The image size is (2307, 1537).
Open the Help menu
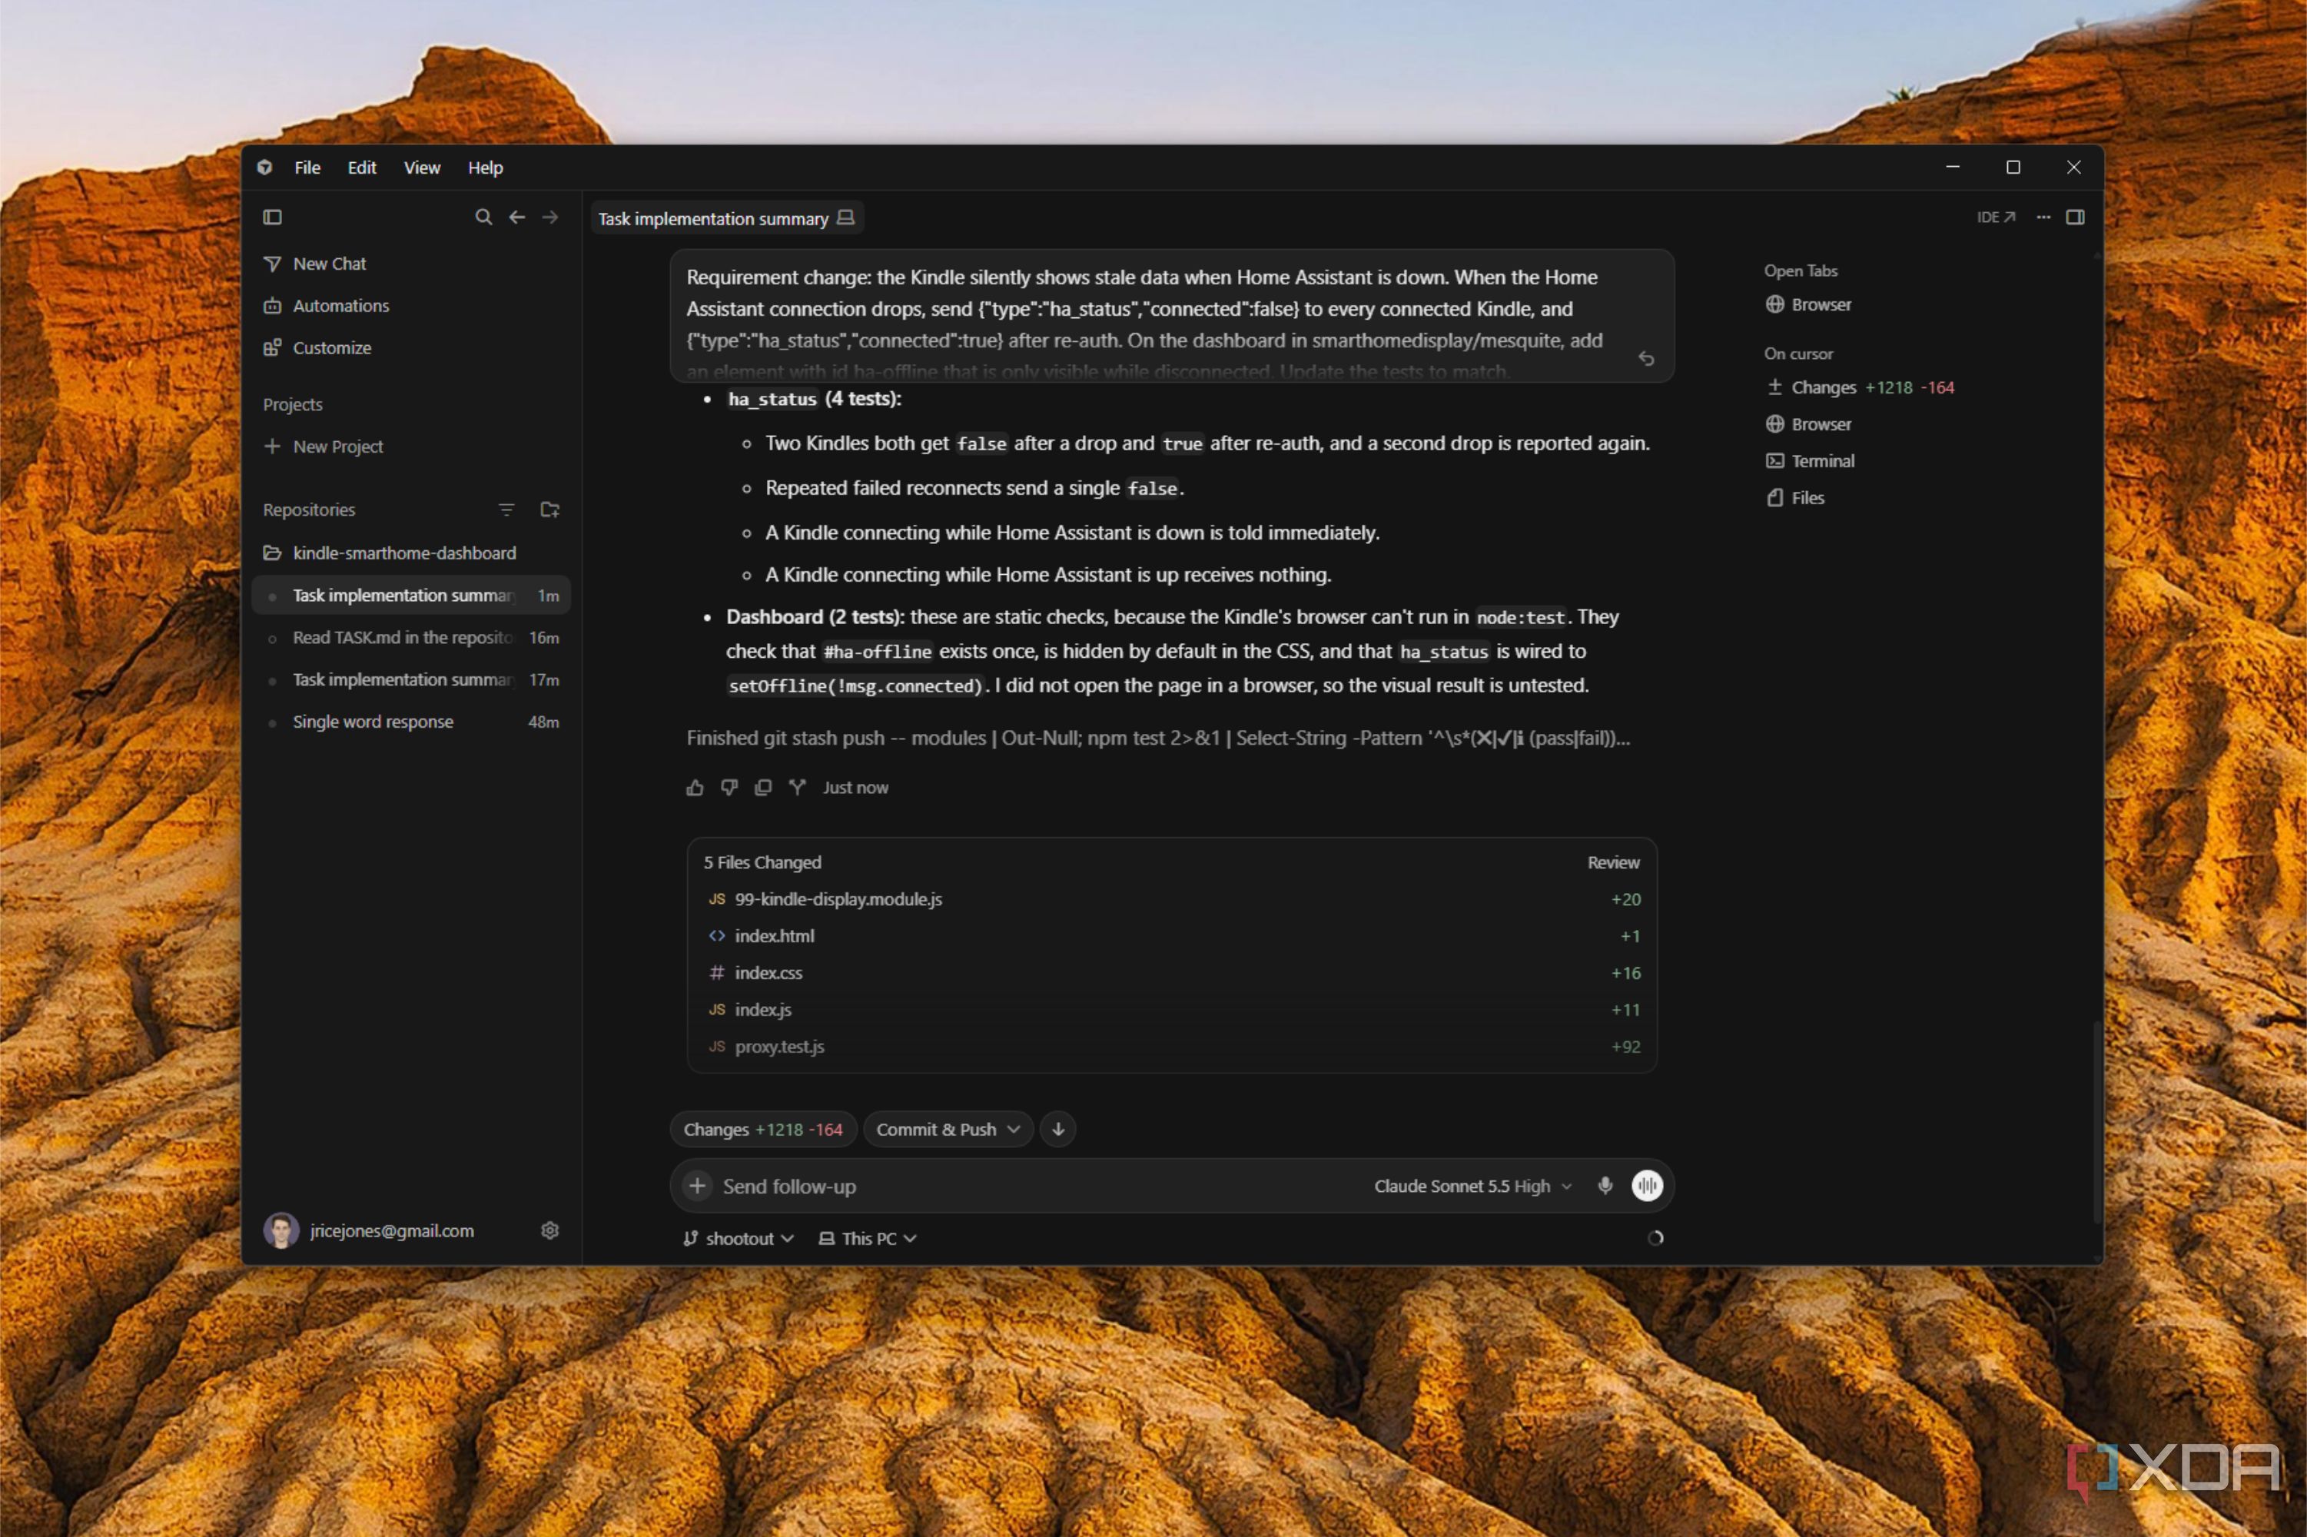coord(485,168)
